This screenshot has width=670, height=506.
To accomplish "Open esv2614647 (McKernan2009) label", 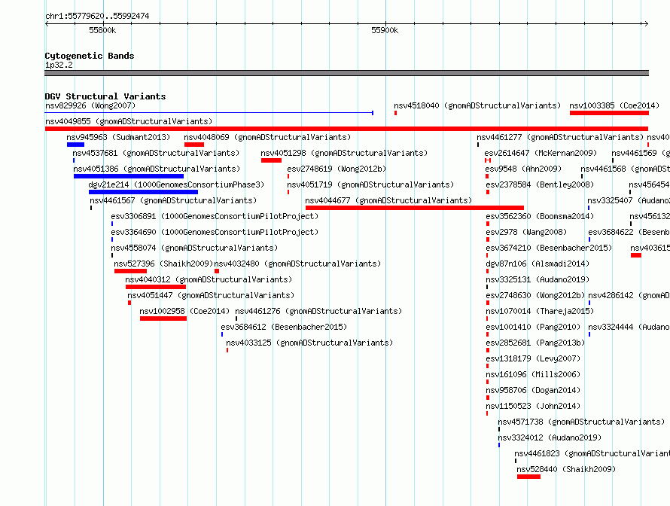I will [541, 153].
